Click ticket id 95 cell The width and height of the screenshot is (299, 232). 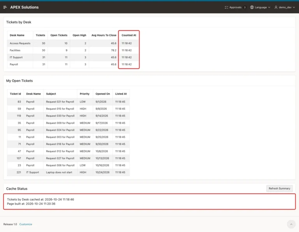tap(19, 130)
